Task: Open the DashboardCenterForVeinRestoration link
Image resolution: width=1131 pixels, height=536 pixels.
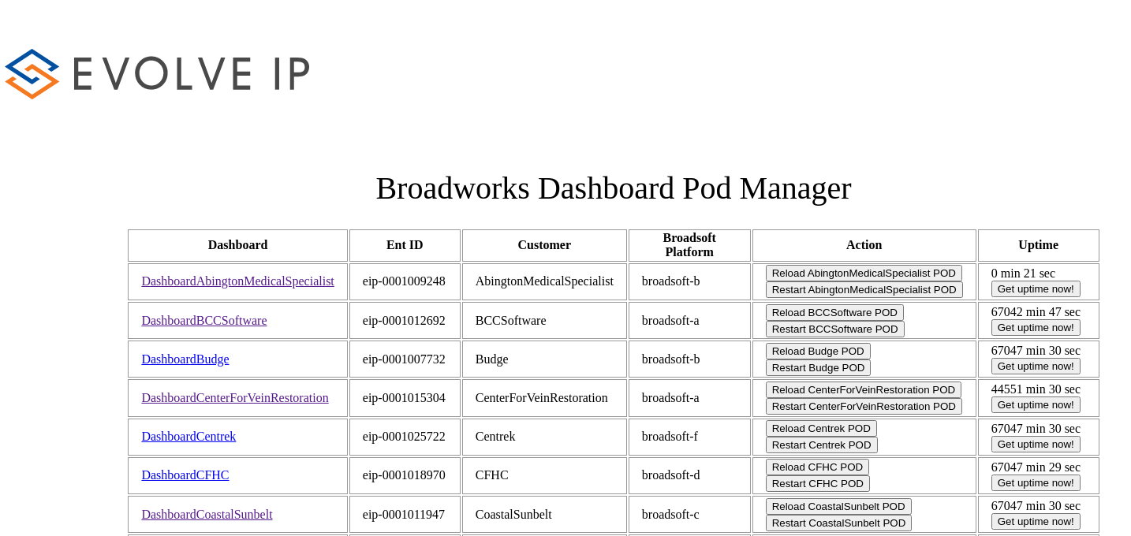Action: (234, 398)
